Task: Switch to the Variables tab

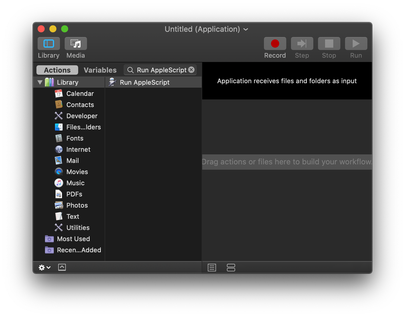Action: click(x=100, y=70)
